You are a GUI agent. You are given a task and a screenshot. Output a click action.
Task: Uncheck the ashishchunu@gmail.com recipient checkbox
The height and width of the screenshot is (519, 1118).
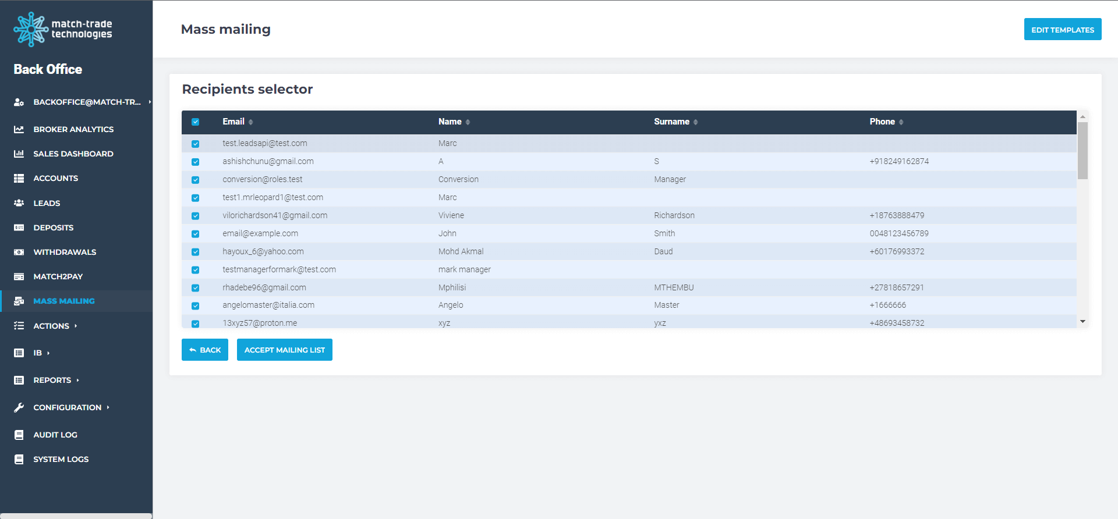(x=196, y=162)
